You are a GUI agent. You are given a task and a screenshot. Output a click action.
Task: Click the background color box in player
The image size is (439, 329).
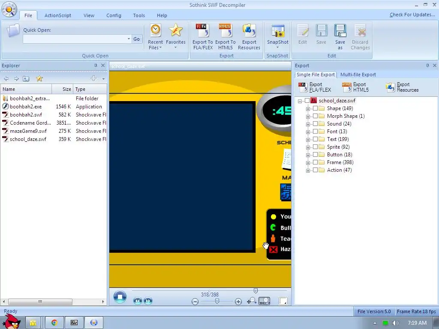[x=283, y=301]
